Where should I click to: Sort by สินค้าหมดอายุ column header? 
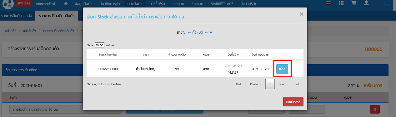click(260, 54)
